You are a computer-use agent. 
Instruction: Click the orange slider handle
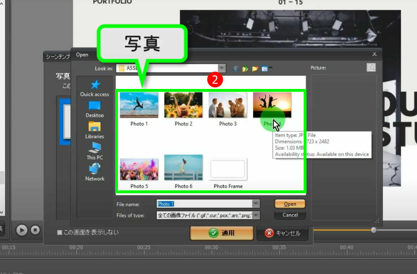(x=374, y=230)
